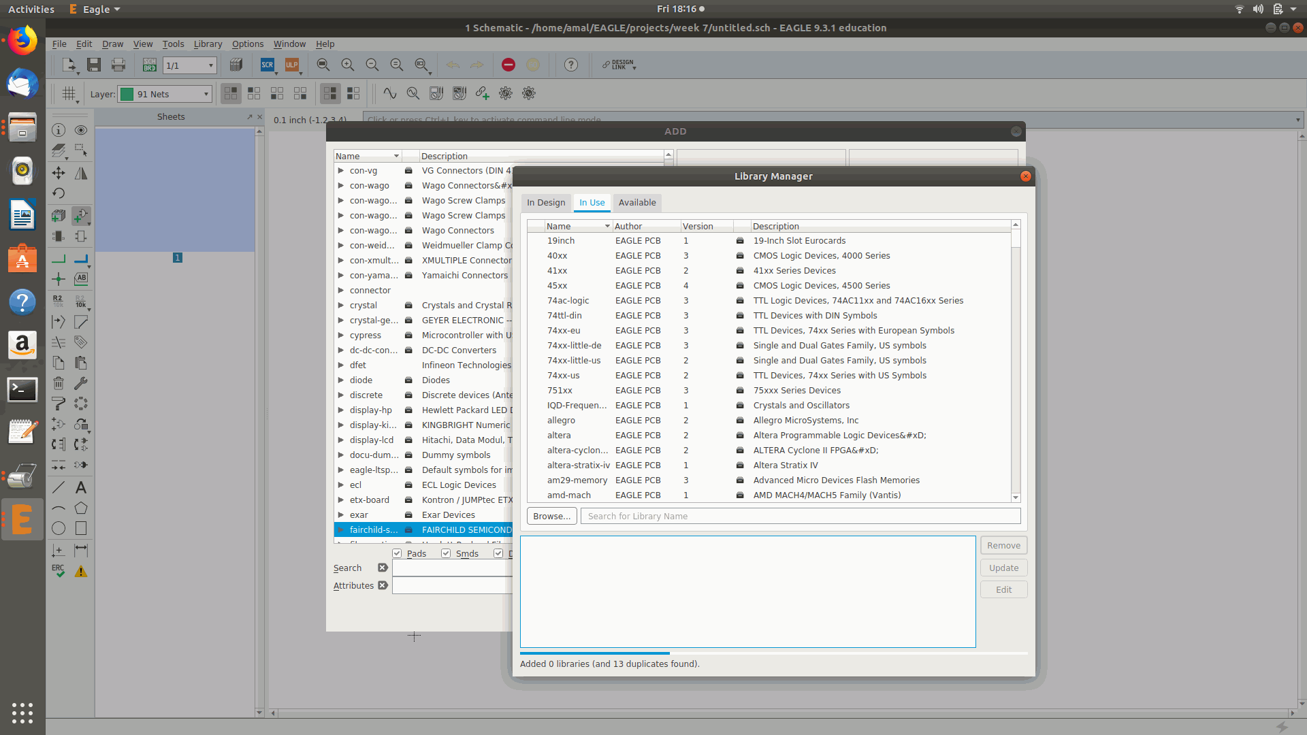Select the Text tool icon
This screenshot has height=735, width=1307.
tap(81, 487)
